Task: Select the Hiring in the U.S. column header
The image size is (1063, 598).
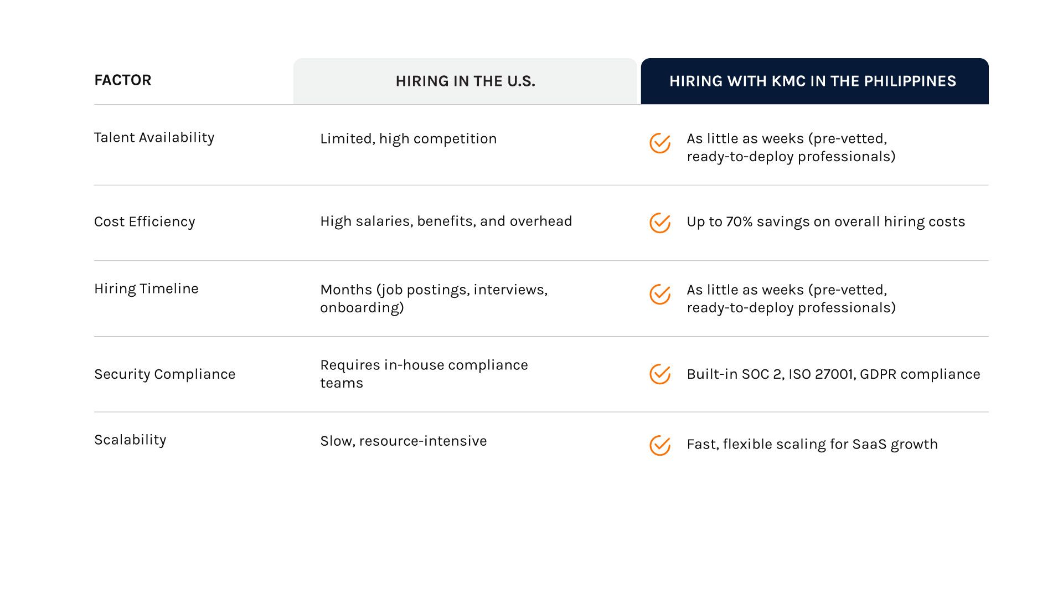Action: [x=465, y=81]
